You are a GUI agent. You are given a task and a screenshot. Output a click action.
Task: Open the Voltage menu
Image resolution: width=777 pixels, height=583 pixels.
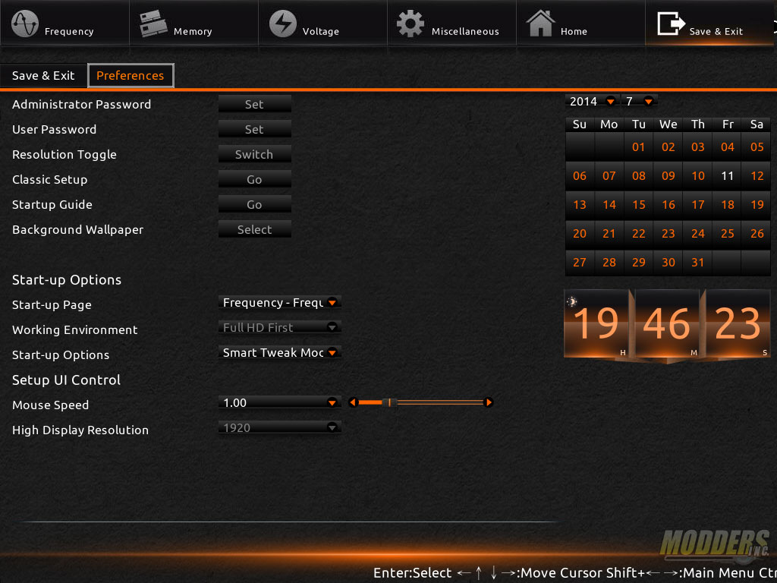pos(322,23)
